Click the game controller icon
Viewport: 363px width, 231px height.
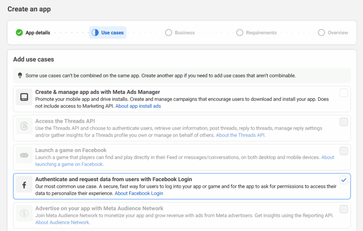[24, 155]
